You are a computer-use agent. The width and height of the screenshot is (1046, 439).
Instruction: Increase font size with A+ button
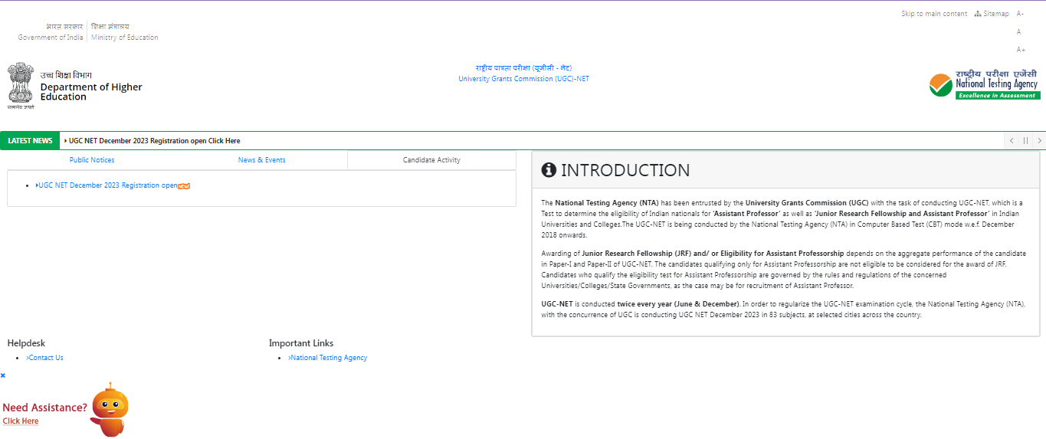coord(1021,50)
